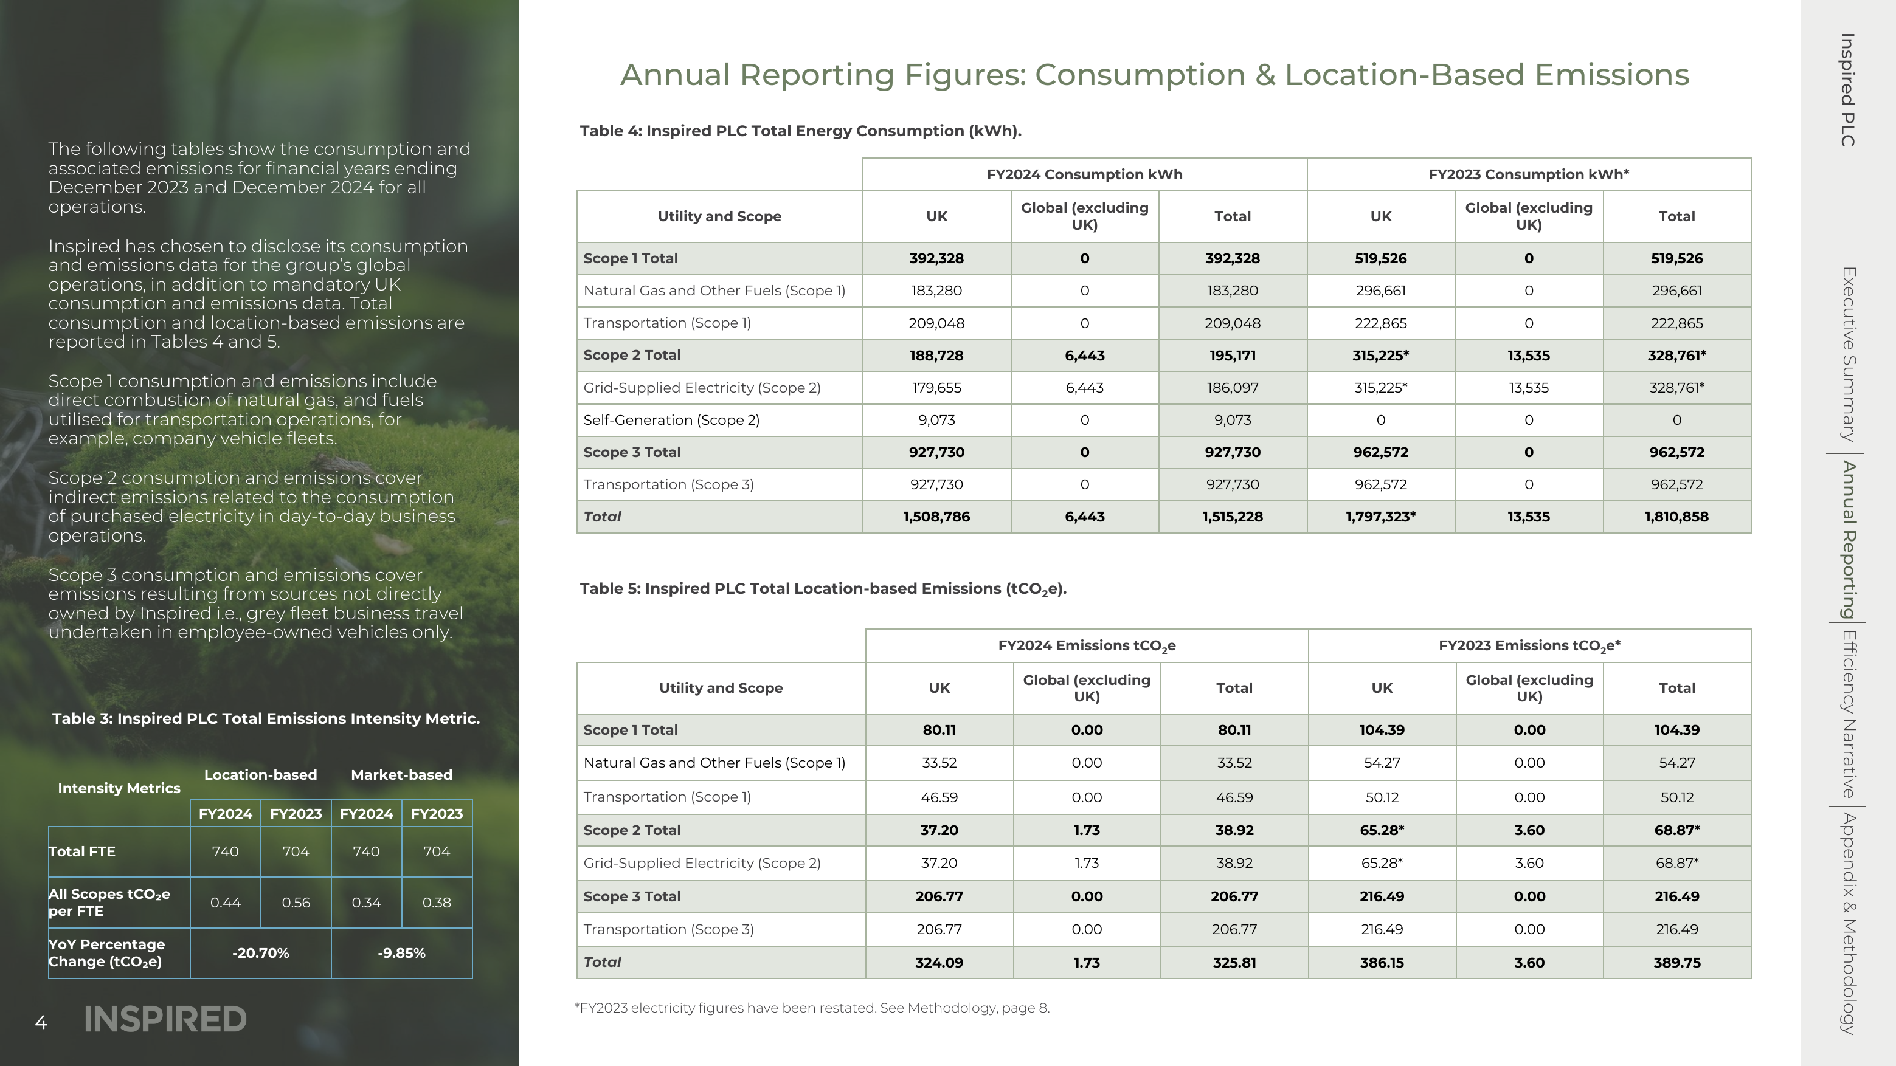Click the emissions total 325.81
Screen dimensions: 1896x1066
[1234, 962]
